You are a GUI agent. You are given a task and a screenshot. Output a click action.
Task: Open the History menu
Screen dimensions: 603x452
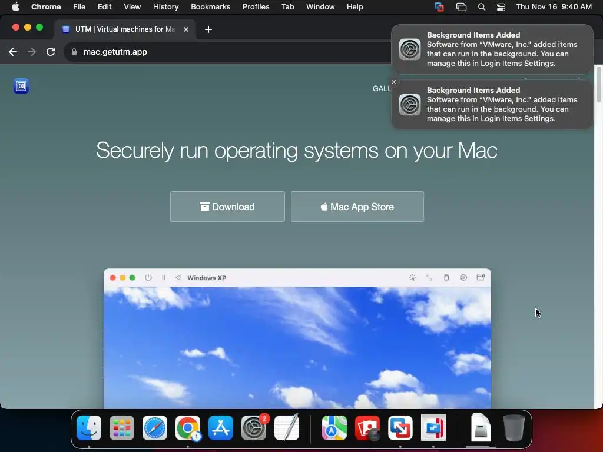pyautogui.click(x=165, y=6)
